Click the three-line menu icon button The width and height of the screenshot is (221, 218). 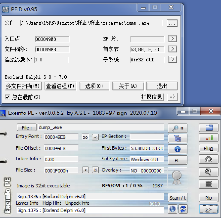pyautogui.click(x=208, y=184)
